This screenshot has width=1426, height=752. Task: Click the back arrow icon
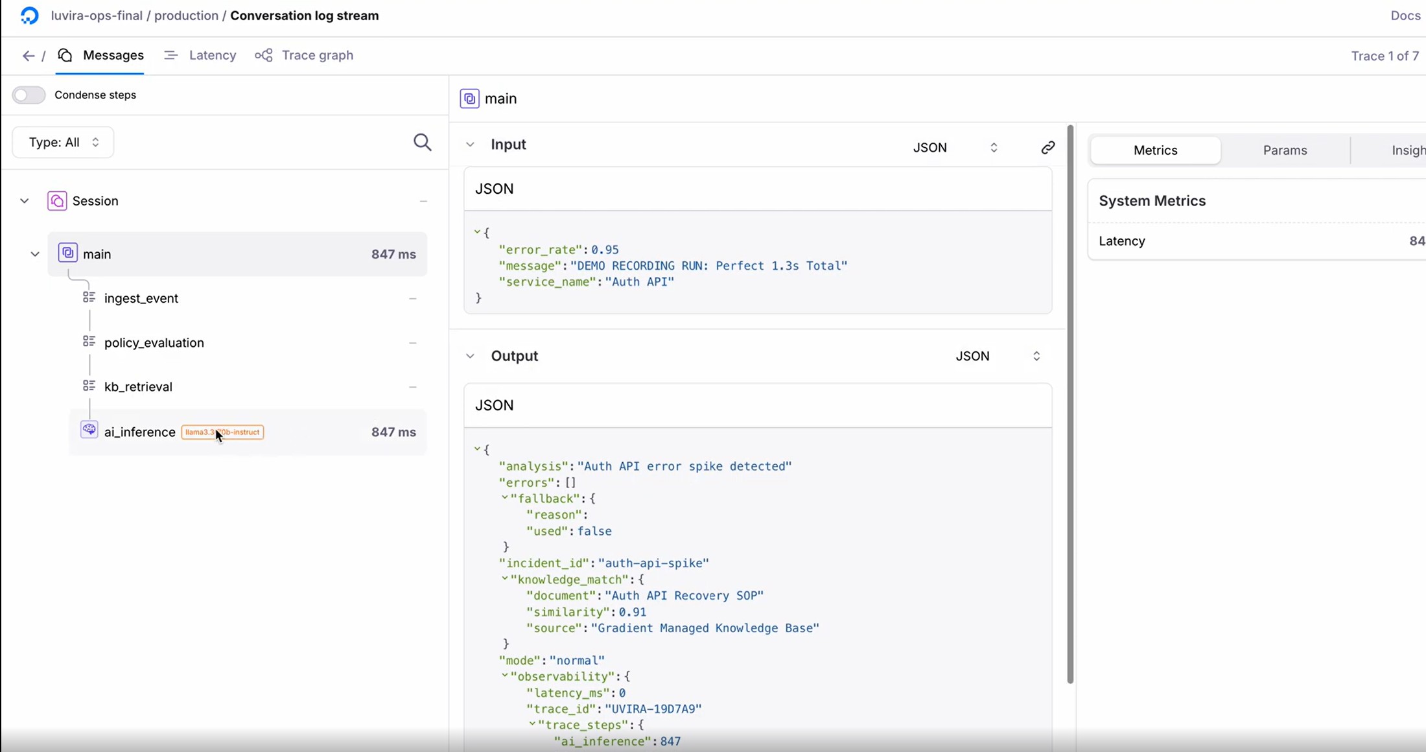28,56
